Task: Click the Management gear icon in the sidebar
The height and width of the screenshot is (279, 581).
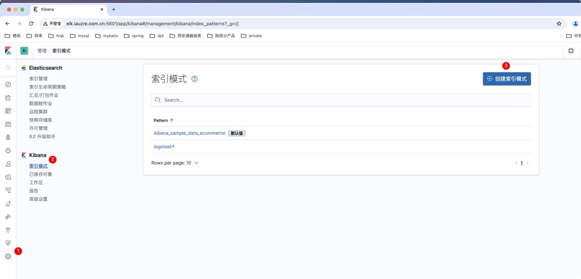Action: 8,256
